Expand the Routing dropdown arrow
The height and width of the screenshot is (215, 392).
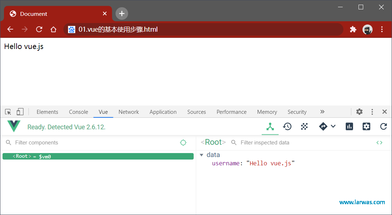click(x=333, y=126)
